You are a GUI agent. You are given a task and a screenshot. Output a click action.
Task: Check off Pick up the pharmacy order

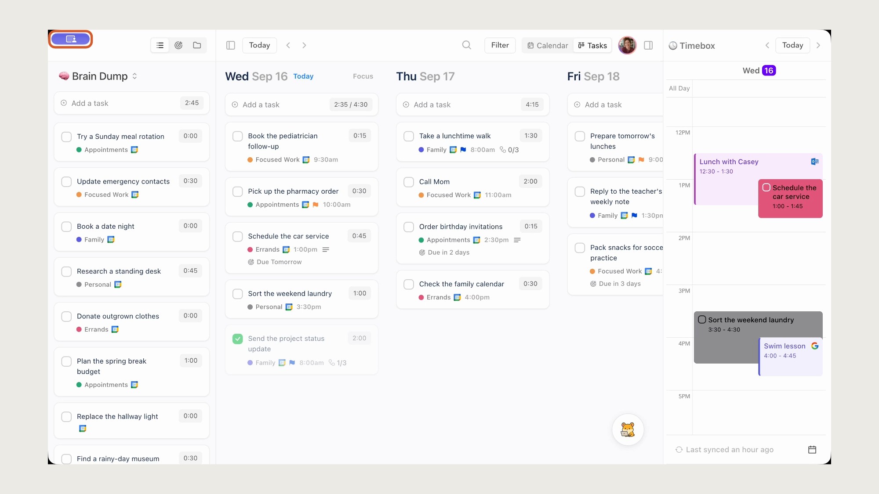238,191
